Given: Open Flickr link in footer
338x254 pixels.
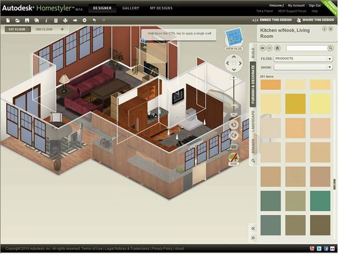Looking at the screenshot, I should (x=333, y=249).
